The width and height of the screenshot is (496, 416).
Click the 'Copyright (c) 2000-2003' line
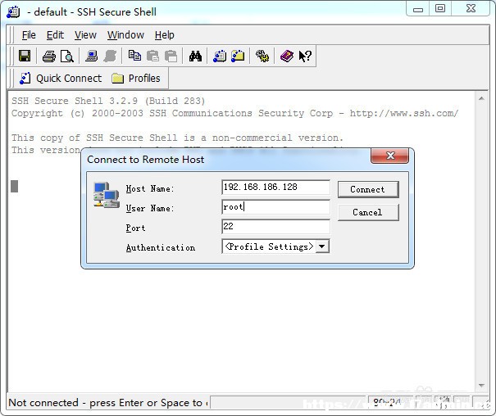234,113
